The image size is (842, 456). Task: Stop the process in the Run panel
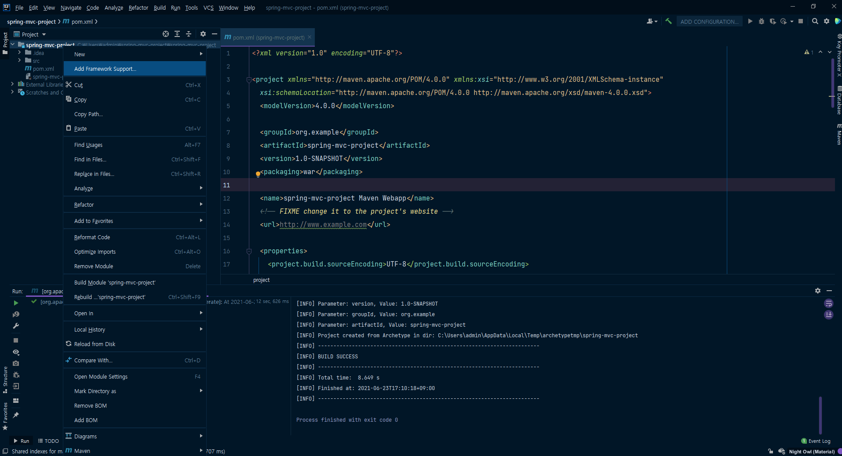click(x=16, y=340)
